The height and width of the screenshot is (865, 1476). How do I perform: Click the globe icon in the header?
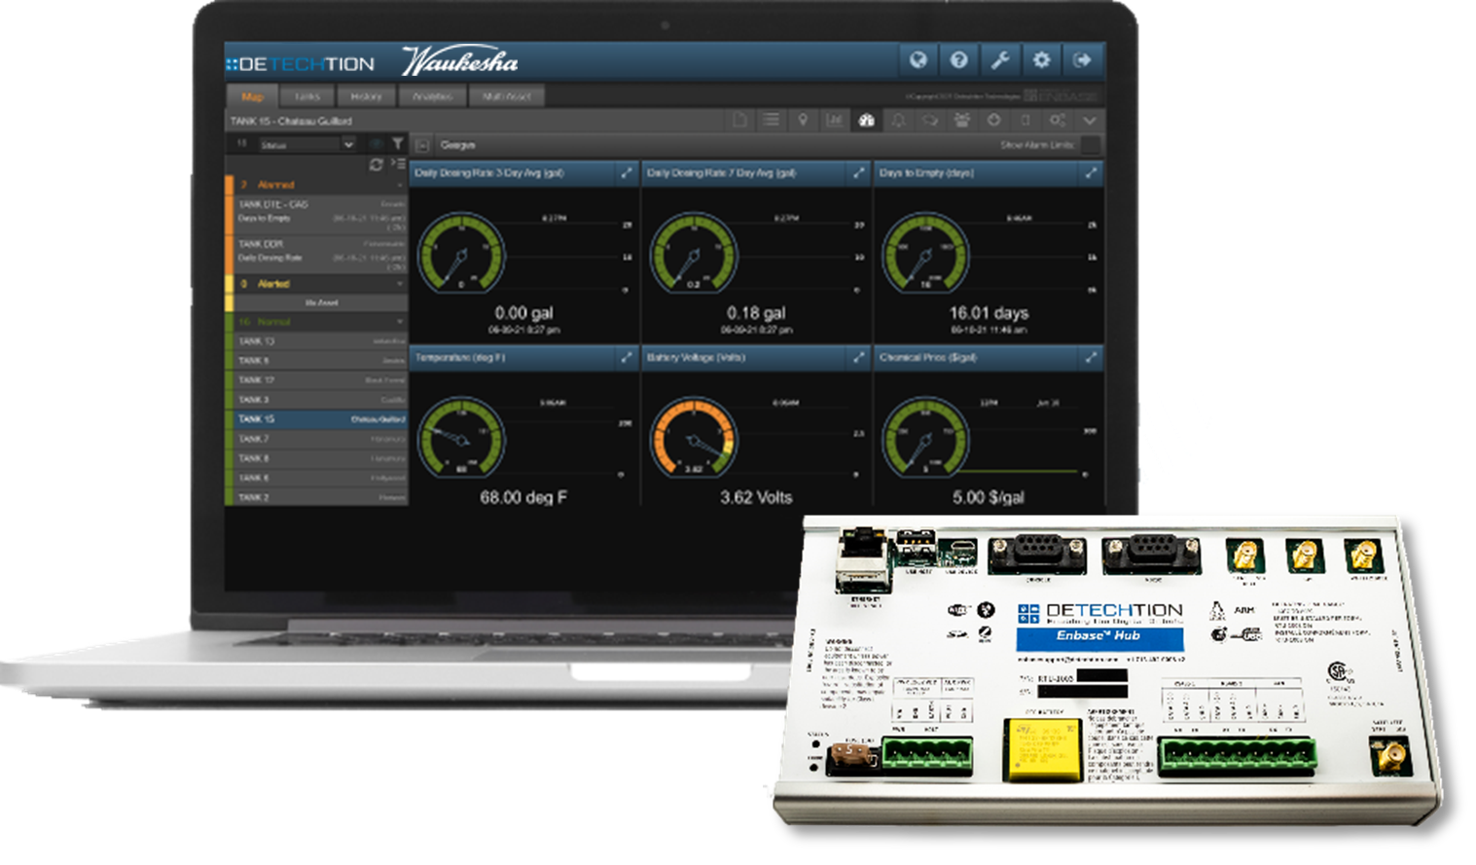pos(918,60)
